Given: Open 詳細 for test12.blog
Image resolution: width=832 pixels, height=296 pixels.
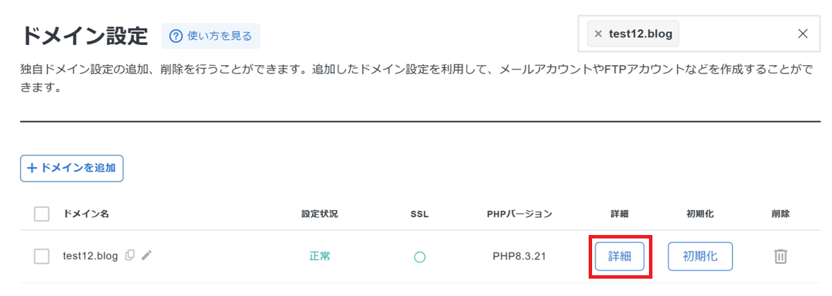Looking at the screenshot, I should [x=620, y=256].
